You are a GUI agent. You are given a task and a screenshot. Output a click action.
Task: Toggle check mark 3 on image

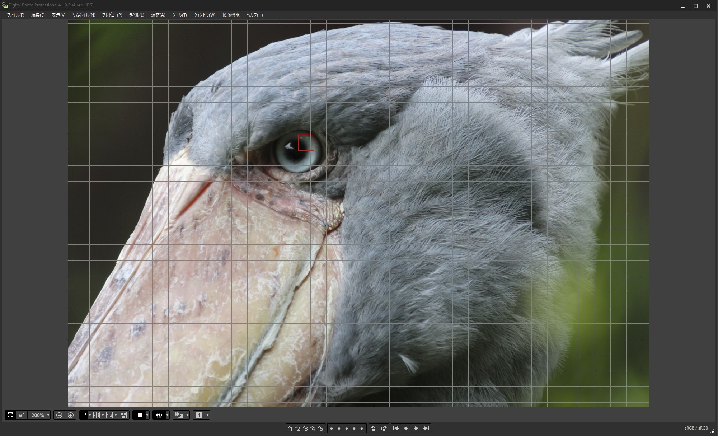tap(305, 428)
